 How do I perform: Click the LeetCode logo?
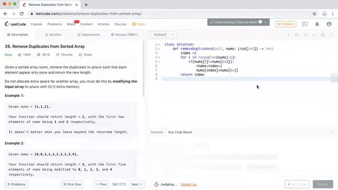15,24
